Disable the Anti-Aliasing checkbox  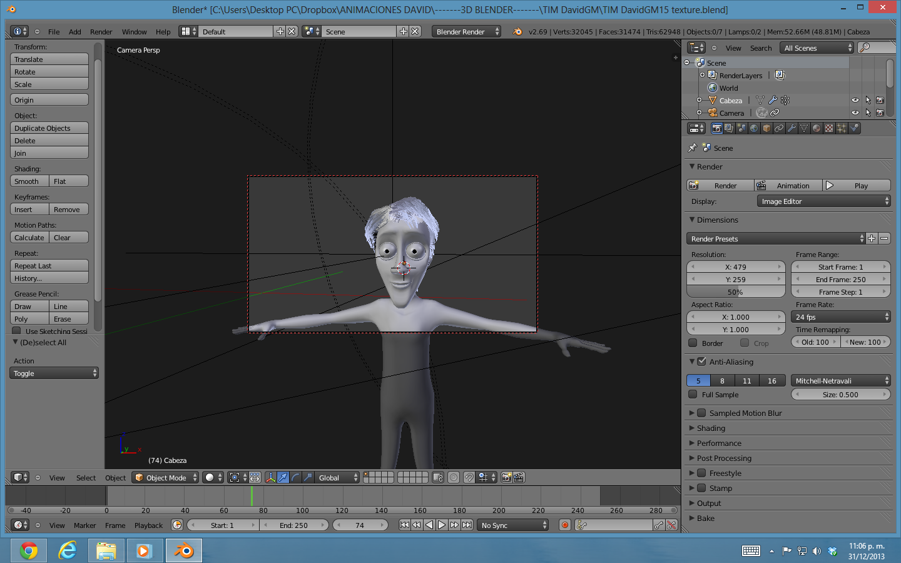click(x=702, y=362)
